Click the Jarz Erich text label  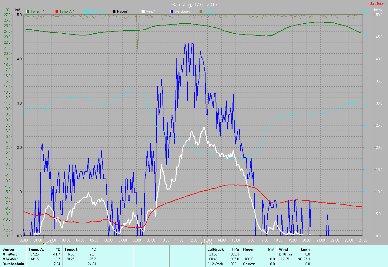378,4
